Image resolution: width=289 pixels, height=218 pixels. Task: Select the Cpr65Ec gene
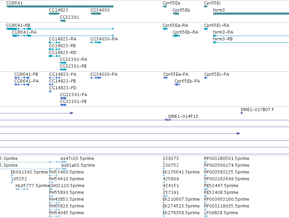(x=206, y=6)
